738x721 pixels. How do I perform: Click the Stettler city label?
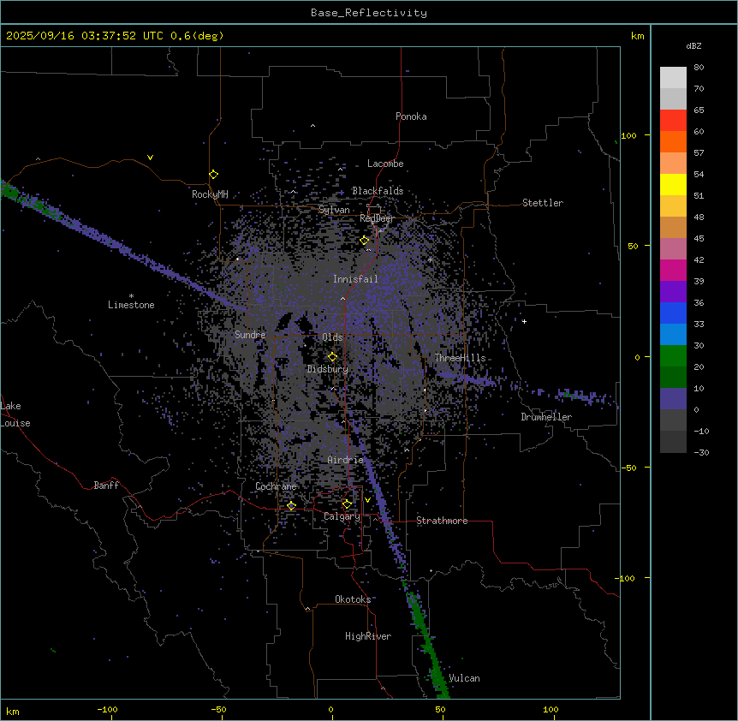click(543, 203)
